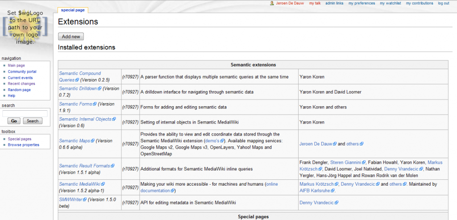Open Current events
457x220 pixels.
pos(20,78)
